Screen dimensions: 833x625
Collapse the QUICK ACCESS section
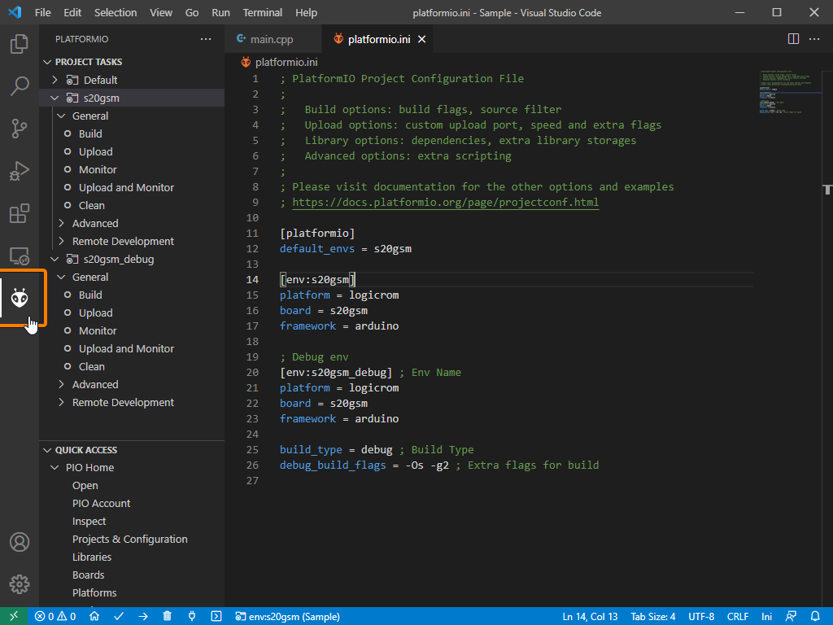[47, 450]
